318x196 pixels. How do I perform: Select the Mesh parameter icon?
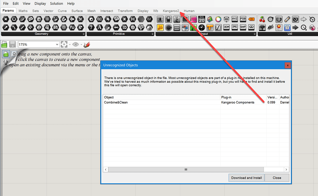click(x=47, y=27)
